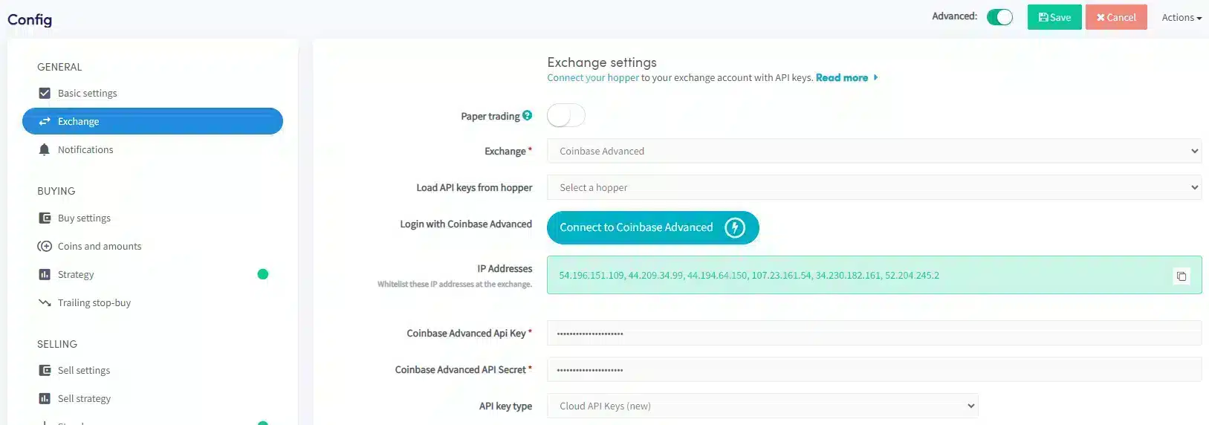Click the Notifications bell icon
1209x425 pixels.
pos(45,149)
